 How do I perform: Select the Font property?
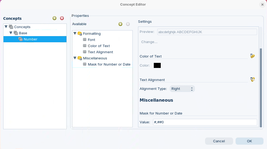(91, 40)
